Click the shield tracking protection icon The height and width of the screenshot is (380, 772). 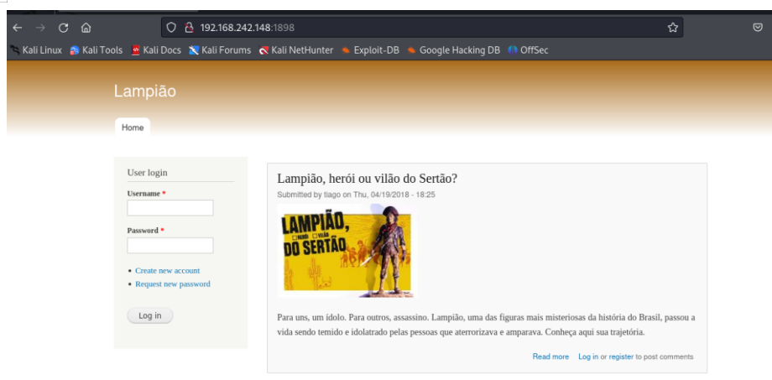[171, 28]
